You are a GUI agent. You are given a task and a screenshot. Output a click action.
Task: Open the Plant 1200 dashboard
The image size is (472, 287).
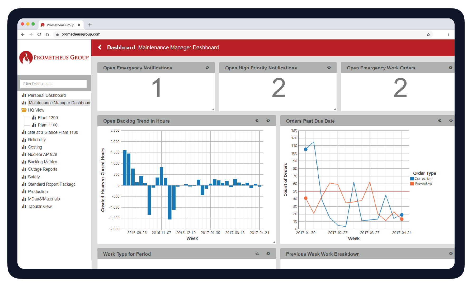[48, 118]
